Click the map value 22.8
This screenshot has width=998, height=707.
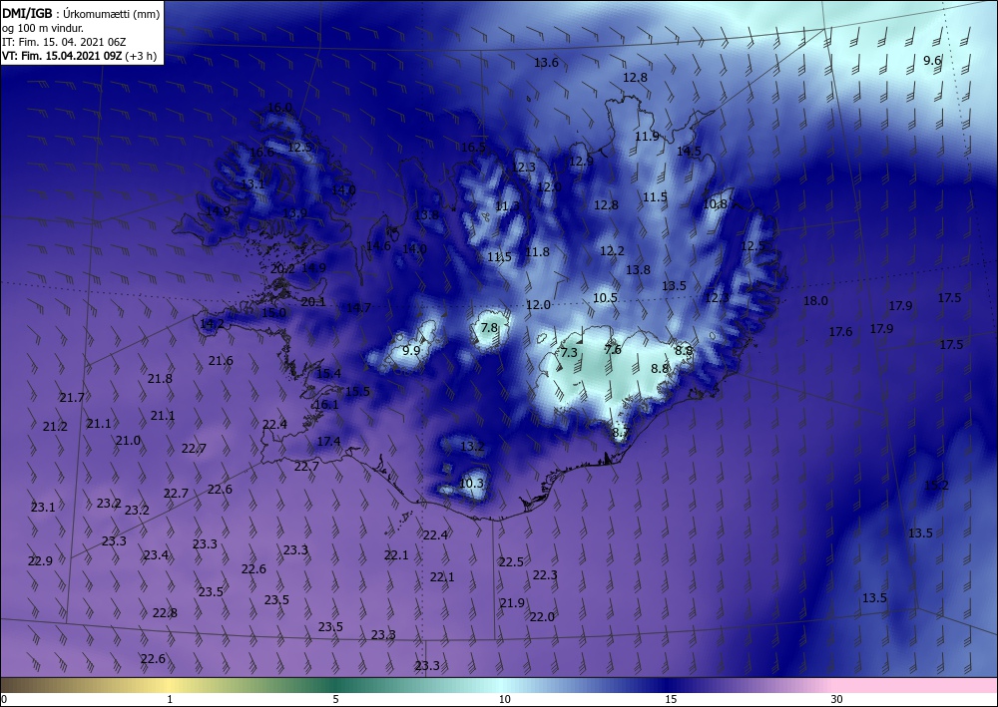(x=165, y=613)
